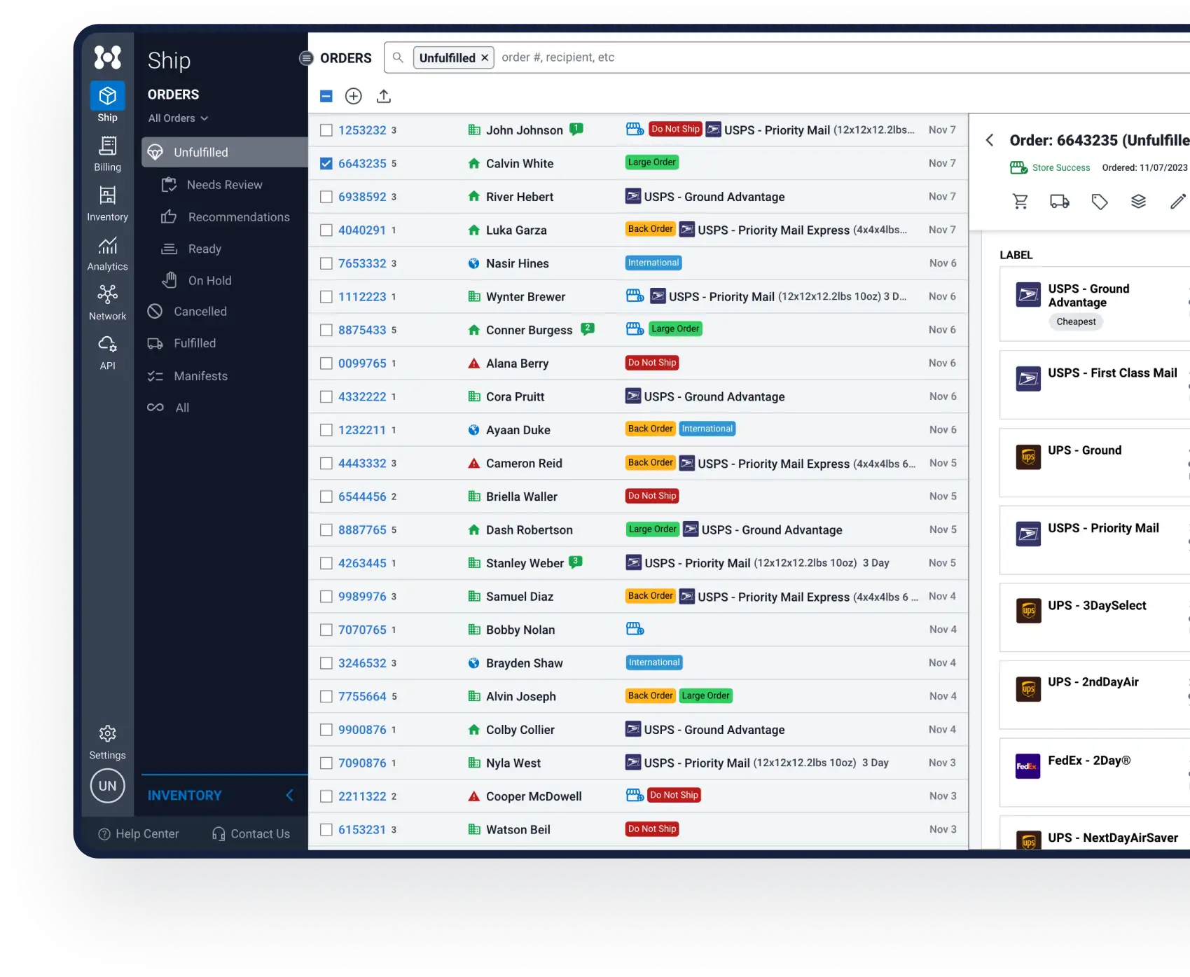This screenshot has width=1190, height=977.
Task: Click the add order plus icon
Action: click(353, 97)
